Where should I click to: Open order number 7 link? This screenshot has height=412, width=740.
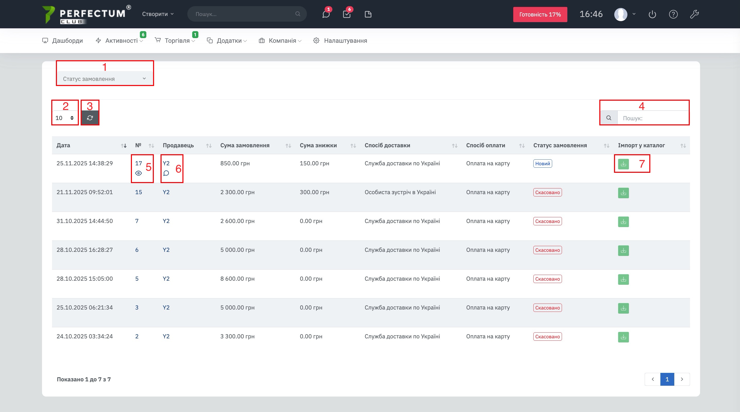[137, 221]
